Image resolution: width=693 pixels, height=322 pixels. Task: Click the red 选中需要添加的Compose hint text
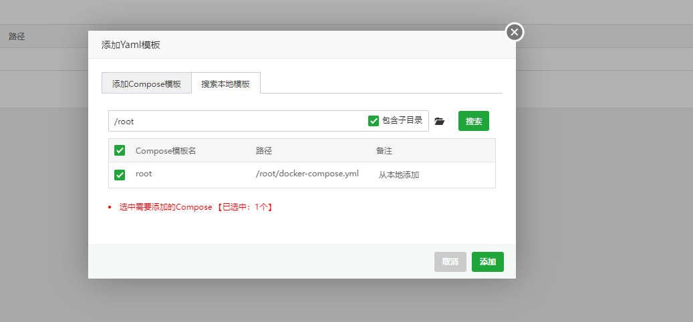click(196, 207)
